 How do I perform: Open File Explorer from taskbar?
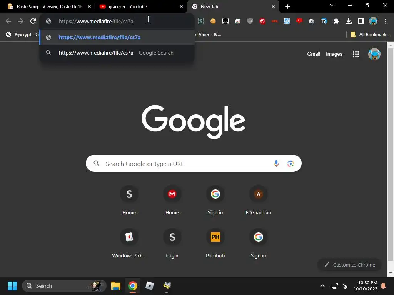pyautogui.click(x=116, y=286)
